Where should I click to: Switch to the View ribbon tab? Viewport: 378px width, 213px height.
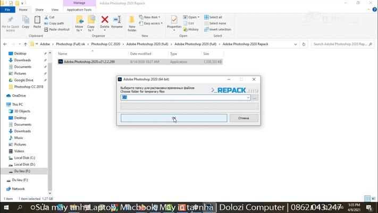pos(55,10)
